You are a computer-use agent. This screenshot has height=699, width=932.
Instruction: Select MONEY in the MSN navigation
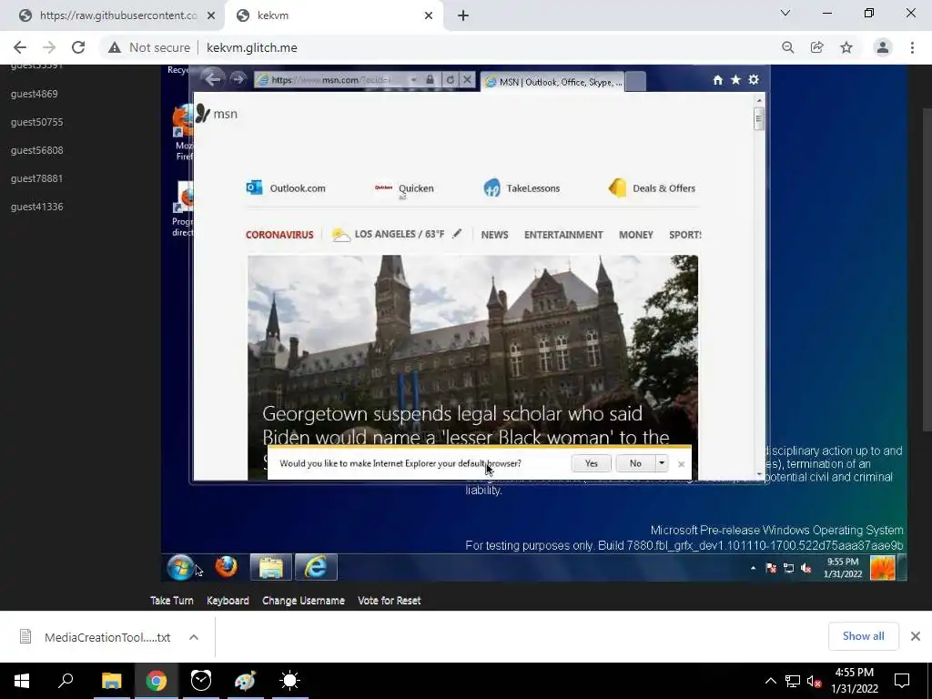pyautogui.click(x=636, y=235)
